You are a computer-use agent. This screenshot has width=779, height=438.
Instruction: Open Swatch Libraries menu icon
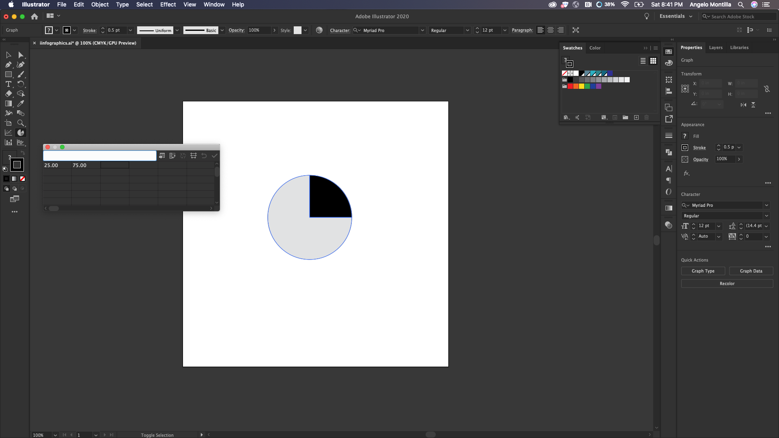click(566, 118)
